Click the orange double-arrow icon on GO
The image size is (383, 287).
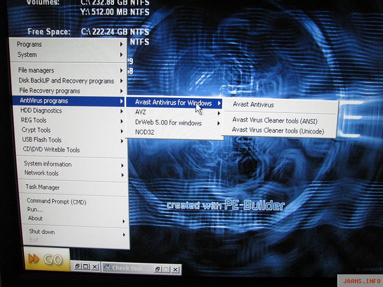34,259
